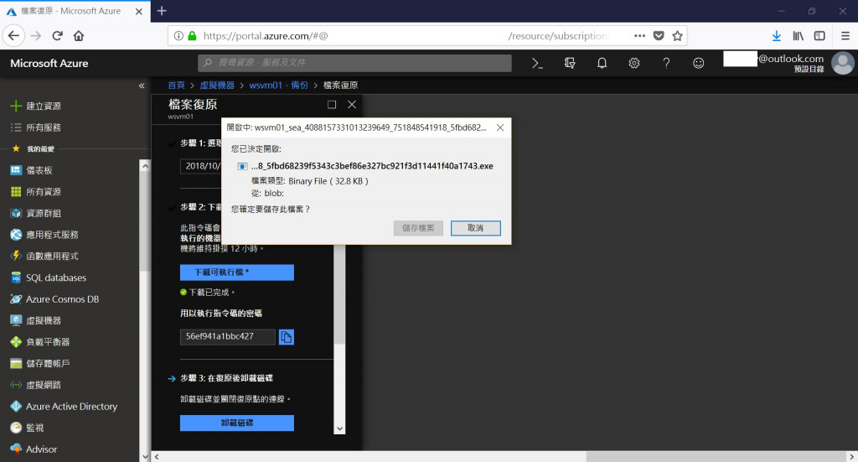Open page actions three-dot menu
The width and height of the screenshot is (858, 462).
[x=639, y=36]
